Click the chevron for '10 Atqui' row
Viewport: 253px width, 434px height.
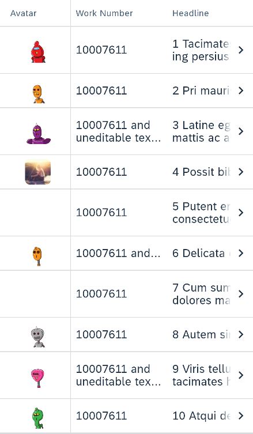click(x=241, y=416)
